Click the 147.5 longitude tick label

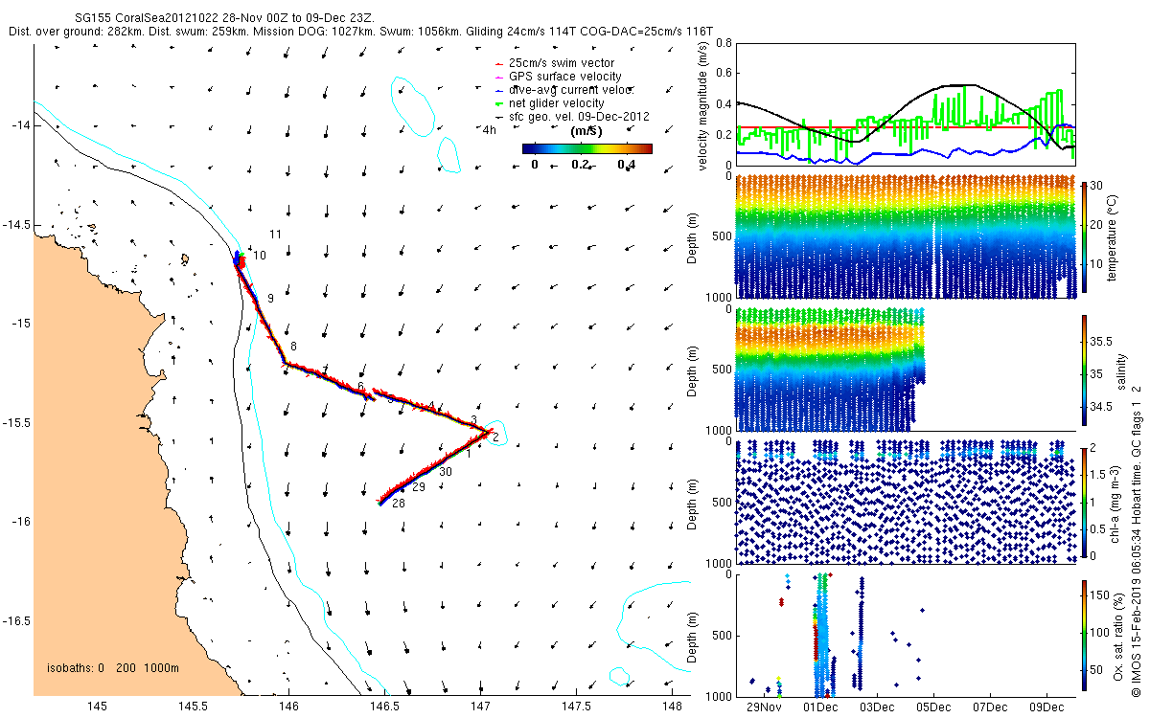click(x=575, y=707)
